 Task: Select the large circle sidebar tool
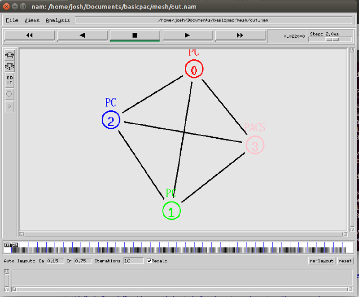[9, 93]
